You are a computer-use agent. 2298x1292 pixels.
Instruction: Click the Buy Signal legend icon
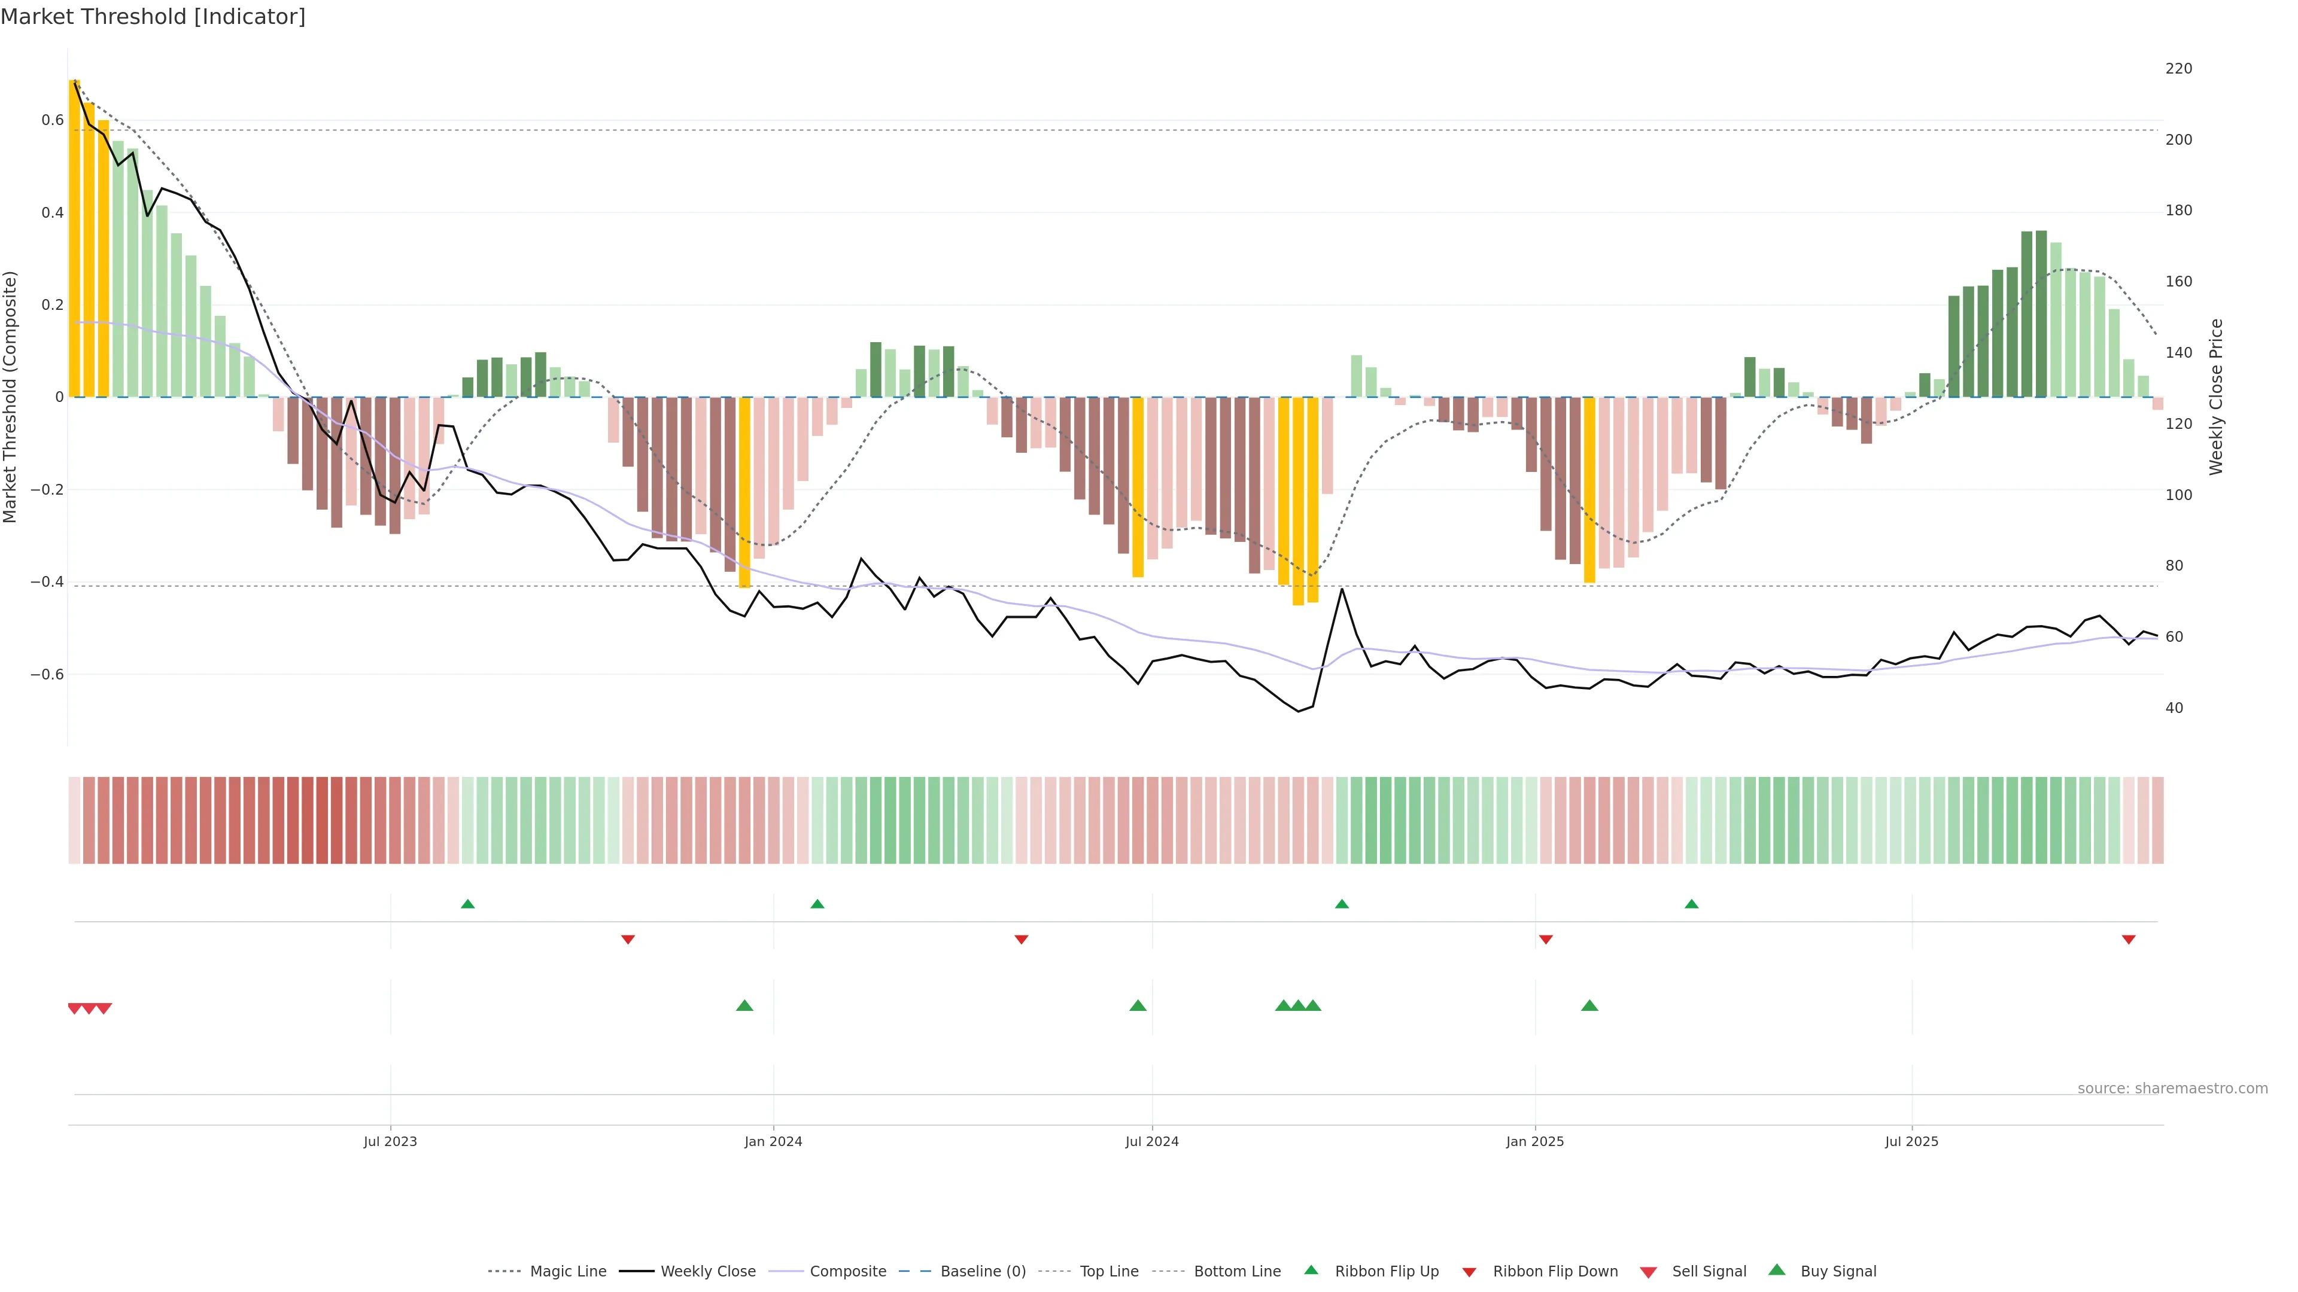tap(1776, 1270)
